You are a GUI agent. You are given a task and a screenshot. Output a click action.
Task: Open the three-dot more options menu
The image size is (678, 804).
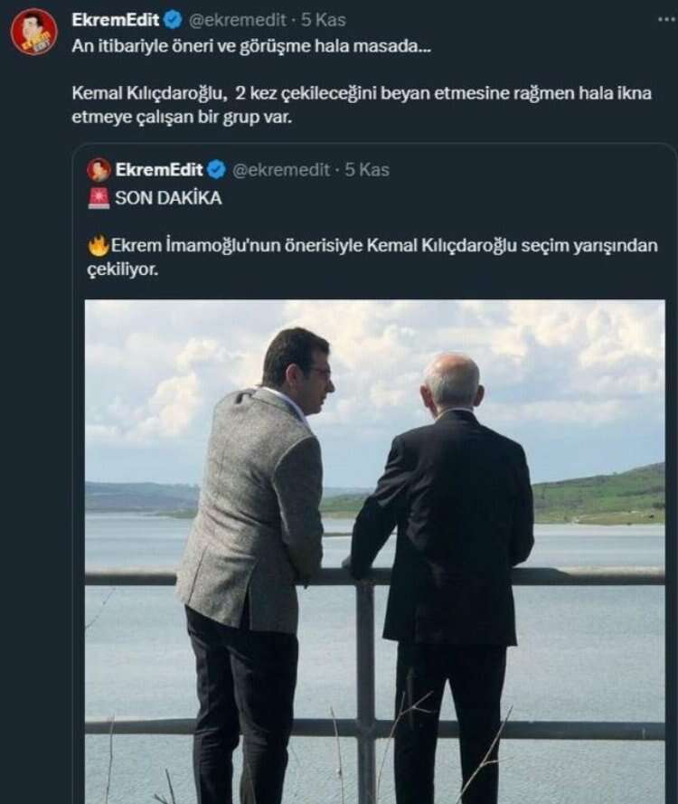pyautogui.click(x=666, y=19)
